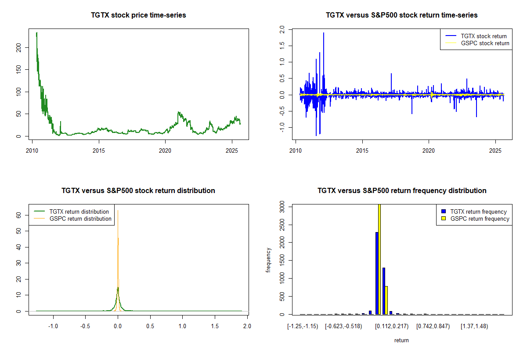This screenshot has width=527, height=351.
Task: Click the yellow GSPC return frequency legend swatch
Action: coord(444,218)
